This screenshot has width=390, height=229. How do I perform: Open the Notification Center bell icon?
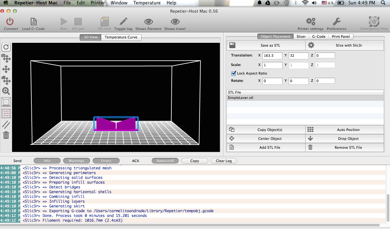260,3
